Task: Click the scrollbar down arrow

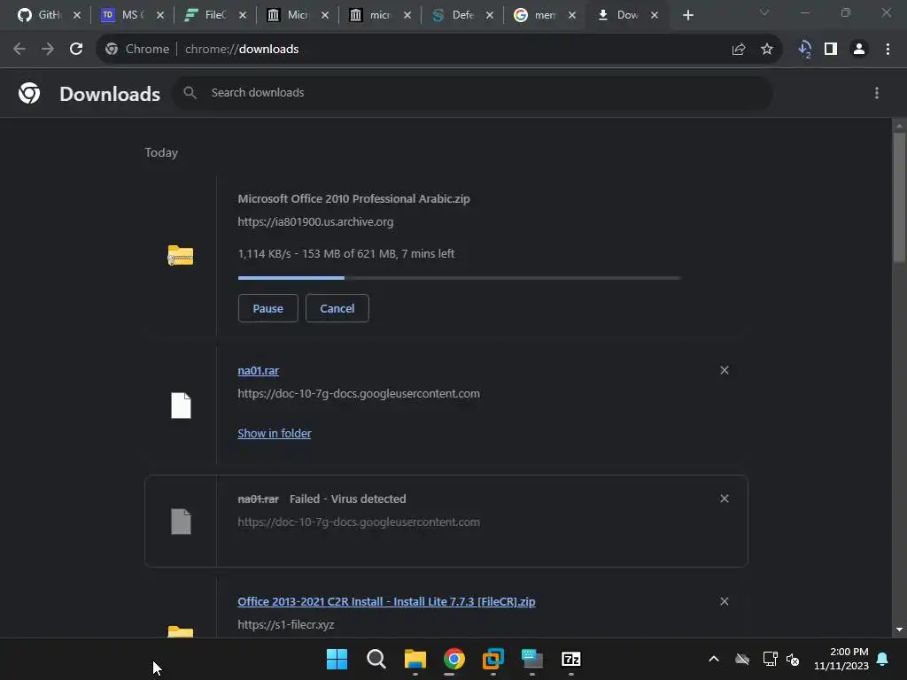Action: pyautogui.click(x=899, y=630)
